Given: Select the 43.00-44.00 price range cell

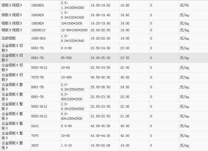Looking at the screenshot, I should pyautogui.click(x=100, y=136).
